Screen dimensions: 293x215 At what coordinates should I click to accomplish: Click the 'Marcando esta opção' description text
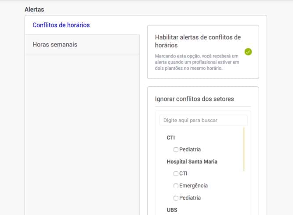197,62
